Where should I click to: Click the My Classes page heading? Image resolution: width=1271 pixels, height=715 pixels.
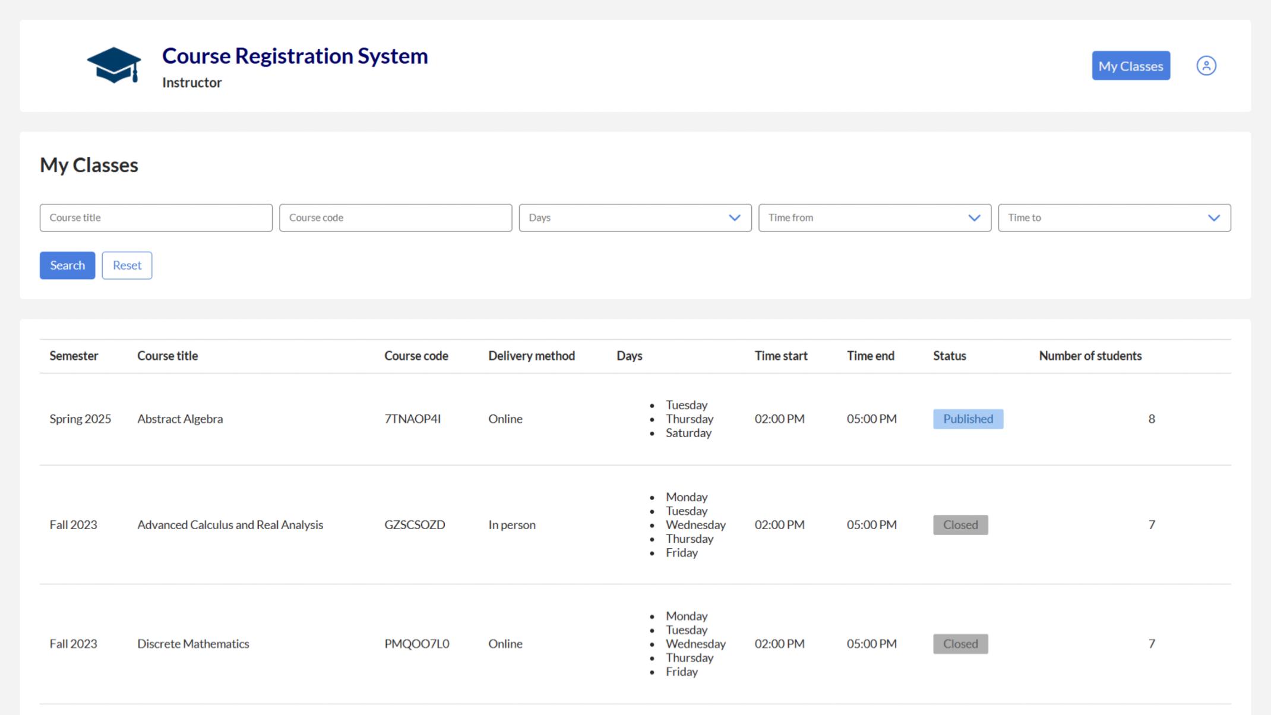[x=89, y=165]
